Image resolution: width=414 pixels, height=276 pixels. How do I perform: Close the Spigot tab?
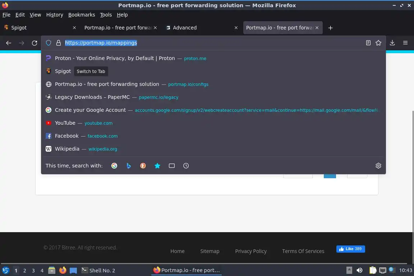(x=74, y=28)
